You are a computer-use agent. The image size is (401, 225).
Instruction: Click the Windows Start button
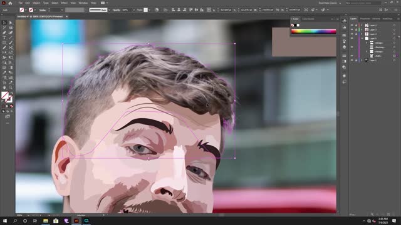pos(5,221)
